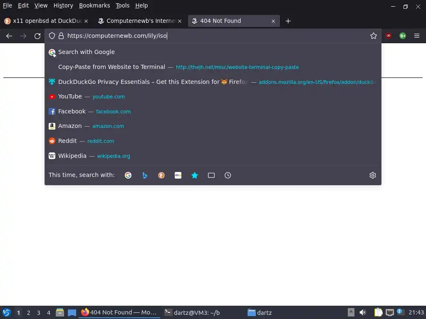Open the clipboard manager tray icon
The height and width of the screenshot is (319, 426).
coord(378,312)
